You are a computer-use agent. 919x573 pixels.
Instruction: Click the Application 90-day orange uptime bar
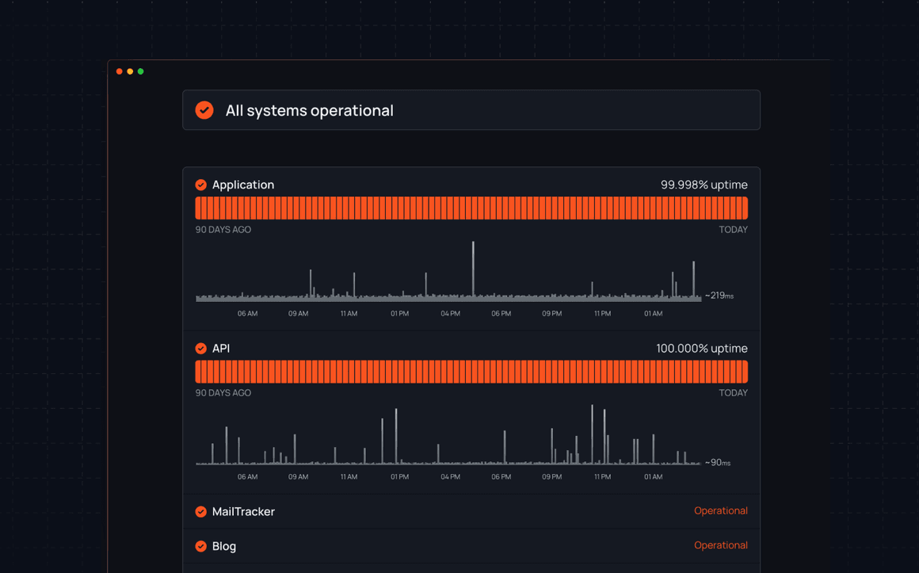tap(471, 208)
